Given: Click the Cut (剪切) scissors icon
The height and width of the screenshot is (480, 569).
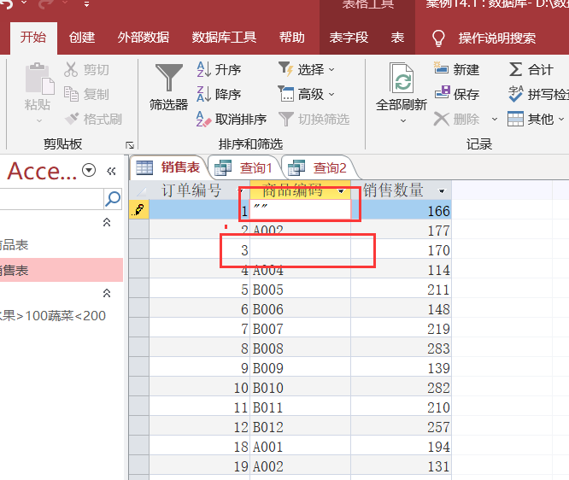Looking at the screenshot, I should pos(71,69).
